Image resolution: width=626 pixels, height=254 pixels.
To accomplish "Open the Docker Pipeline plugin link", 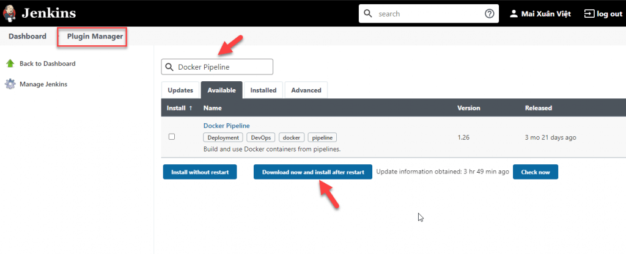I will point(226,126).
